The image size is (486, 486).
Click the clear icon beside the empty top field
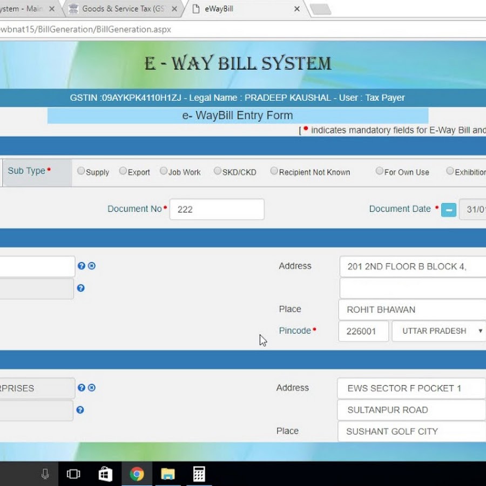tap(92, 266)
